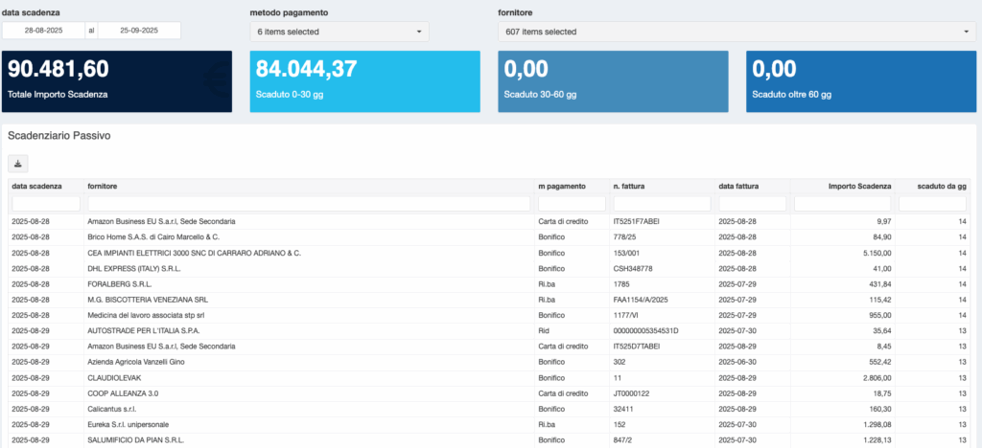Focus the m pagamento filter input
Screen dimensions: 982x448
tap(571, 204)
